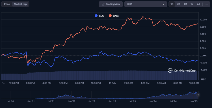Select the All time range

(x=198, y=4)
